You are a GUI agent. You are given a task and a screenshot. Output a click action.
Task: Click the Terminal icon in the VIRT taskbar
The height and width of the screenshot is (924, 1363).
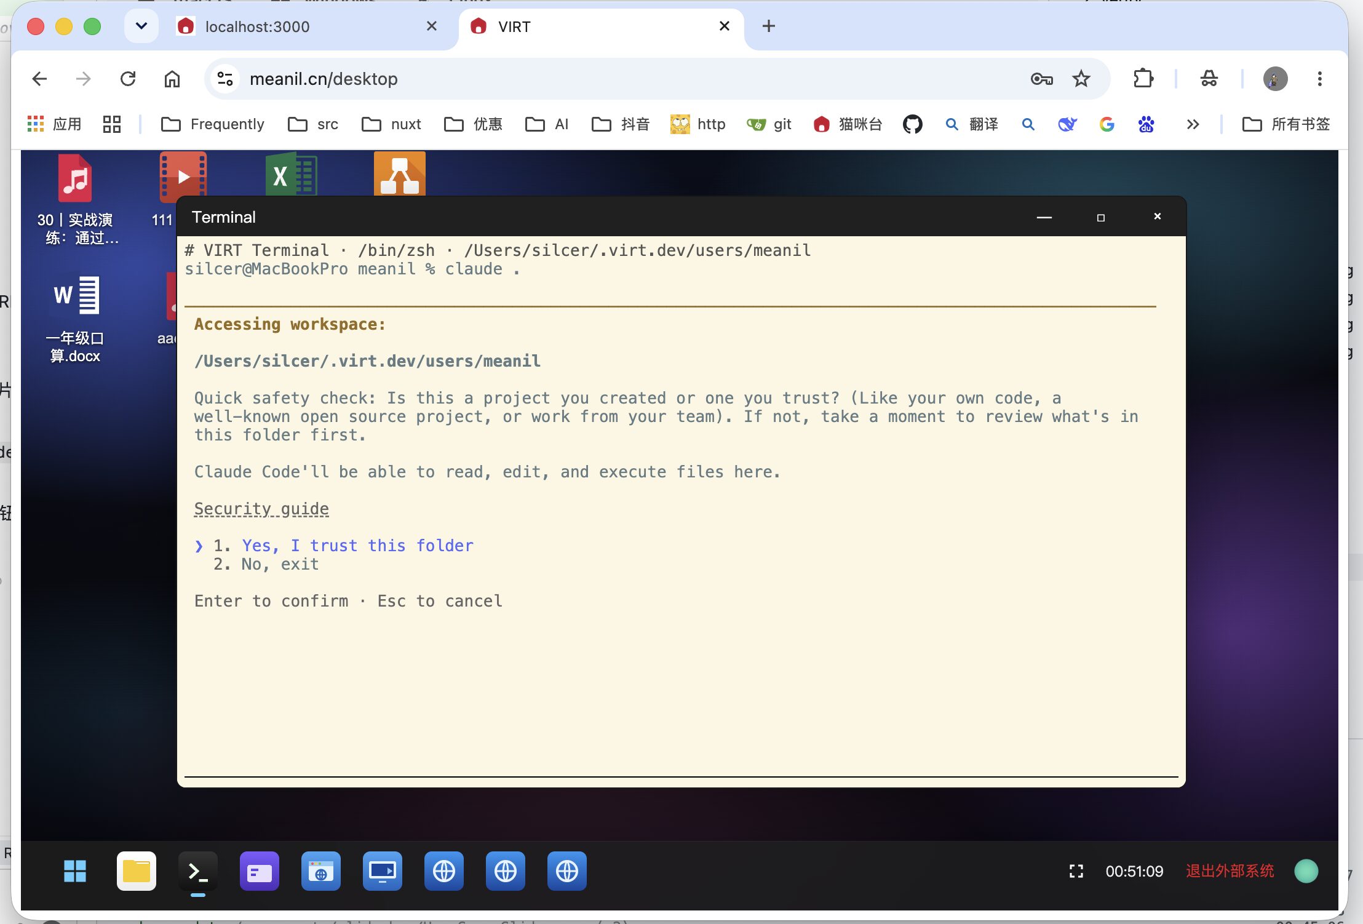(198, 871)
